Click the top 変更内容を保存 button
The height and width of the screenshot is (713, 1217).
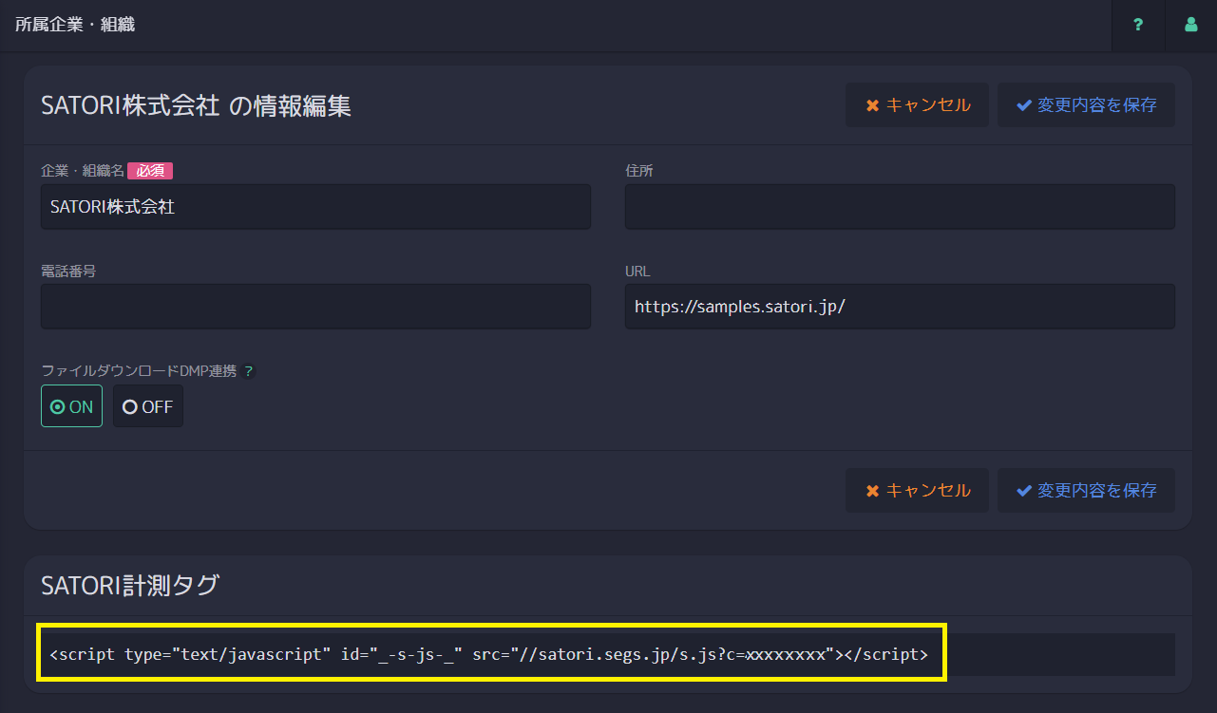pyautogui.click(x=1086, y=105)
